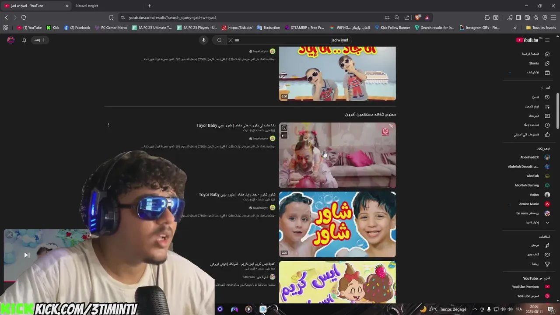
Task: Open the Tous les favoris folder
Action: [541, 28]
